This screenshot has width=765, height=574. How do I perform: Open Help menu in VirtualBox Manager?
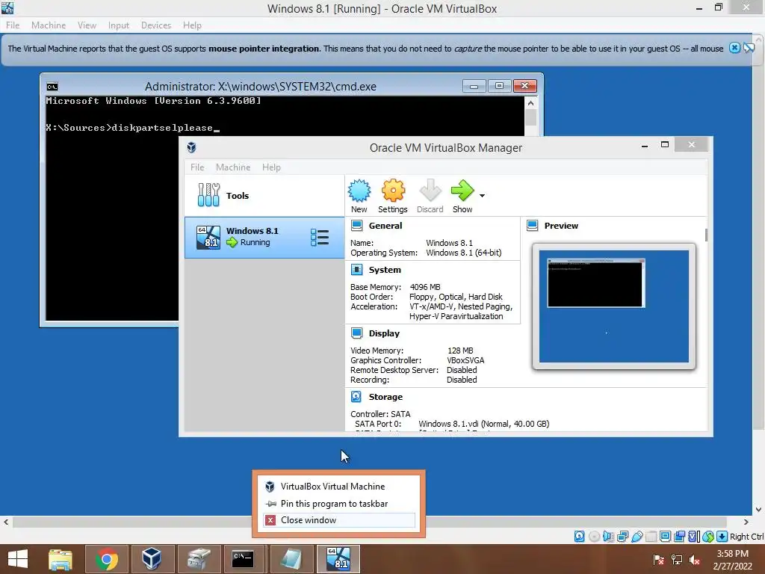tap(271, 167)
